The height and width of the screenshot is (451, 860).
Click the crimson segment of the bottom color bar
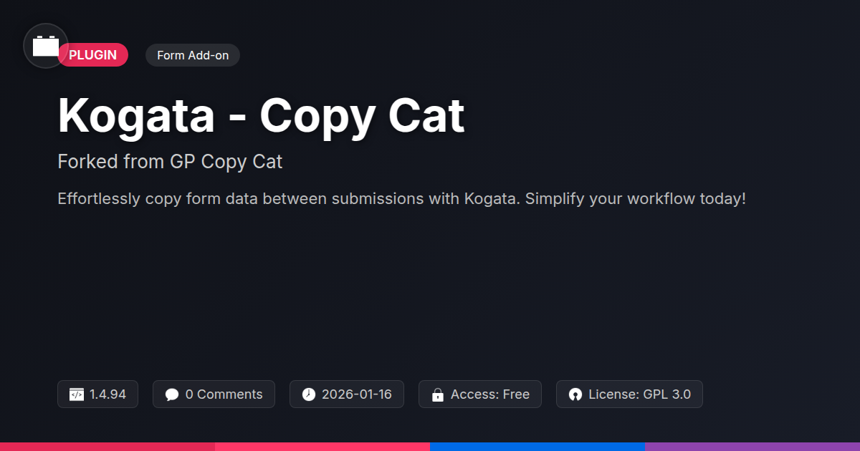(x=107, y=447)
